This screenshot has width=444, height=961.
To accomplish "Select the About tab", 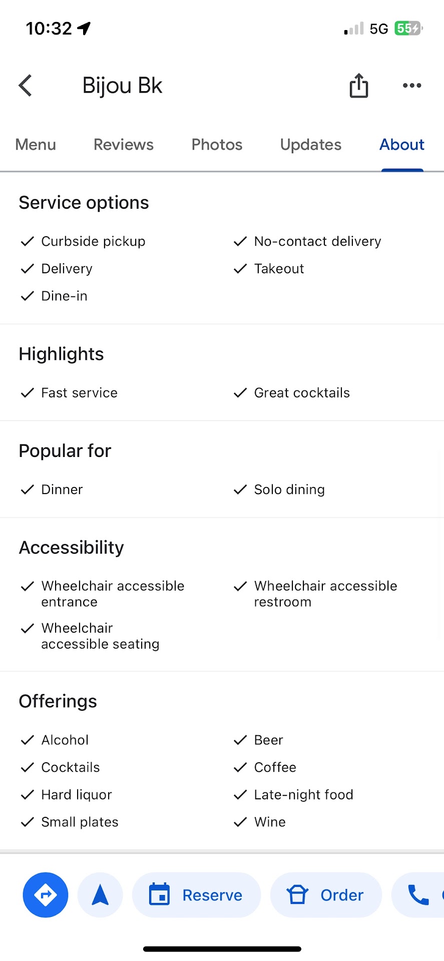I will click(401, 145).
